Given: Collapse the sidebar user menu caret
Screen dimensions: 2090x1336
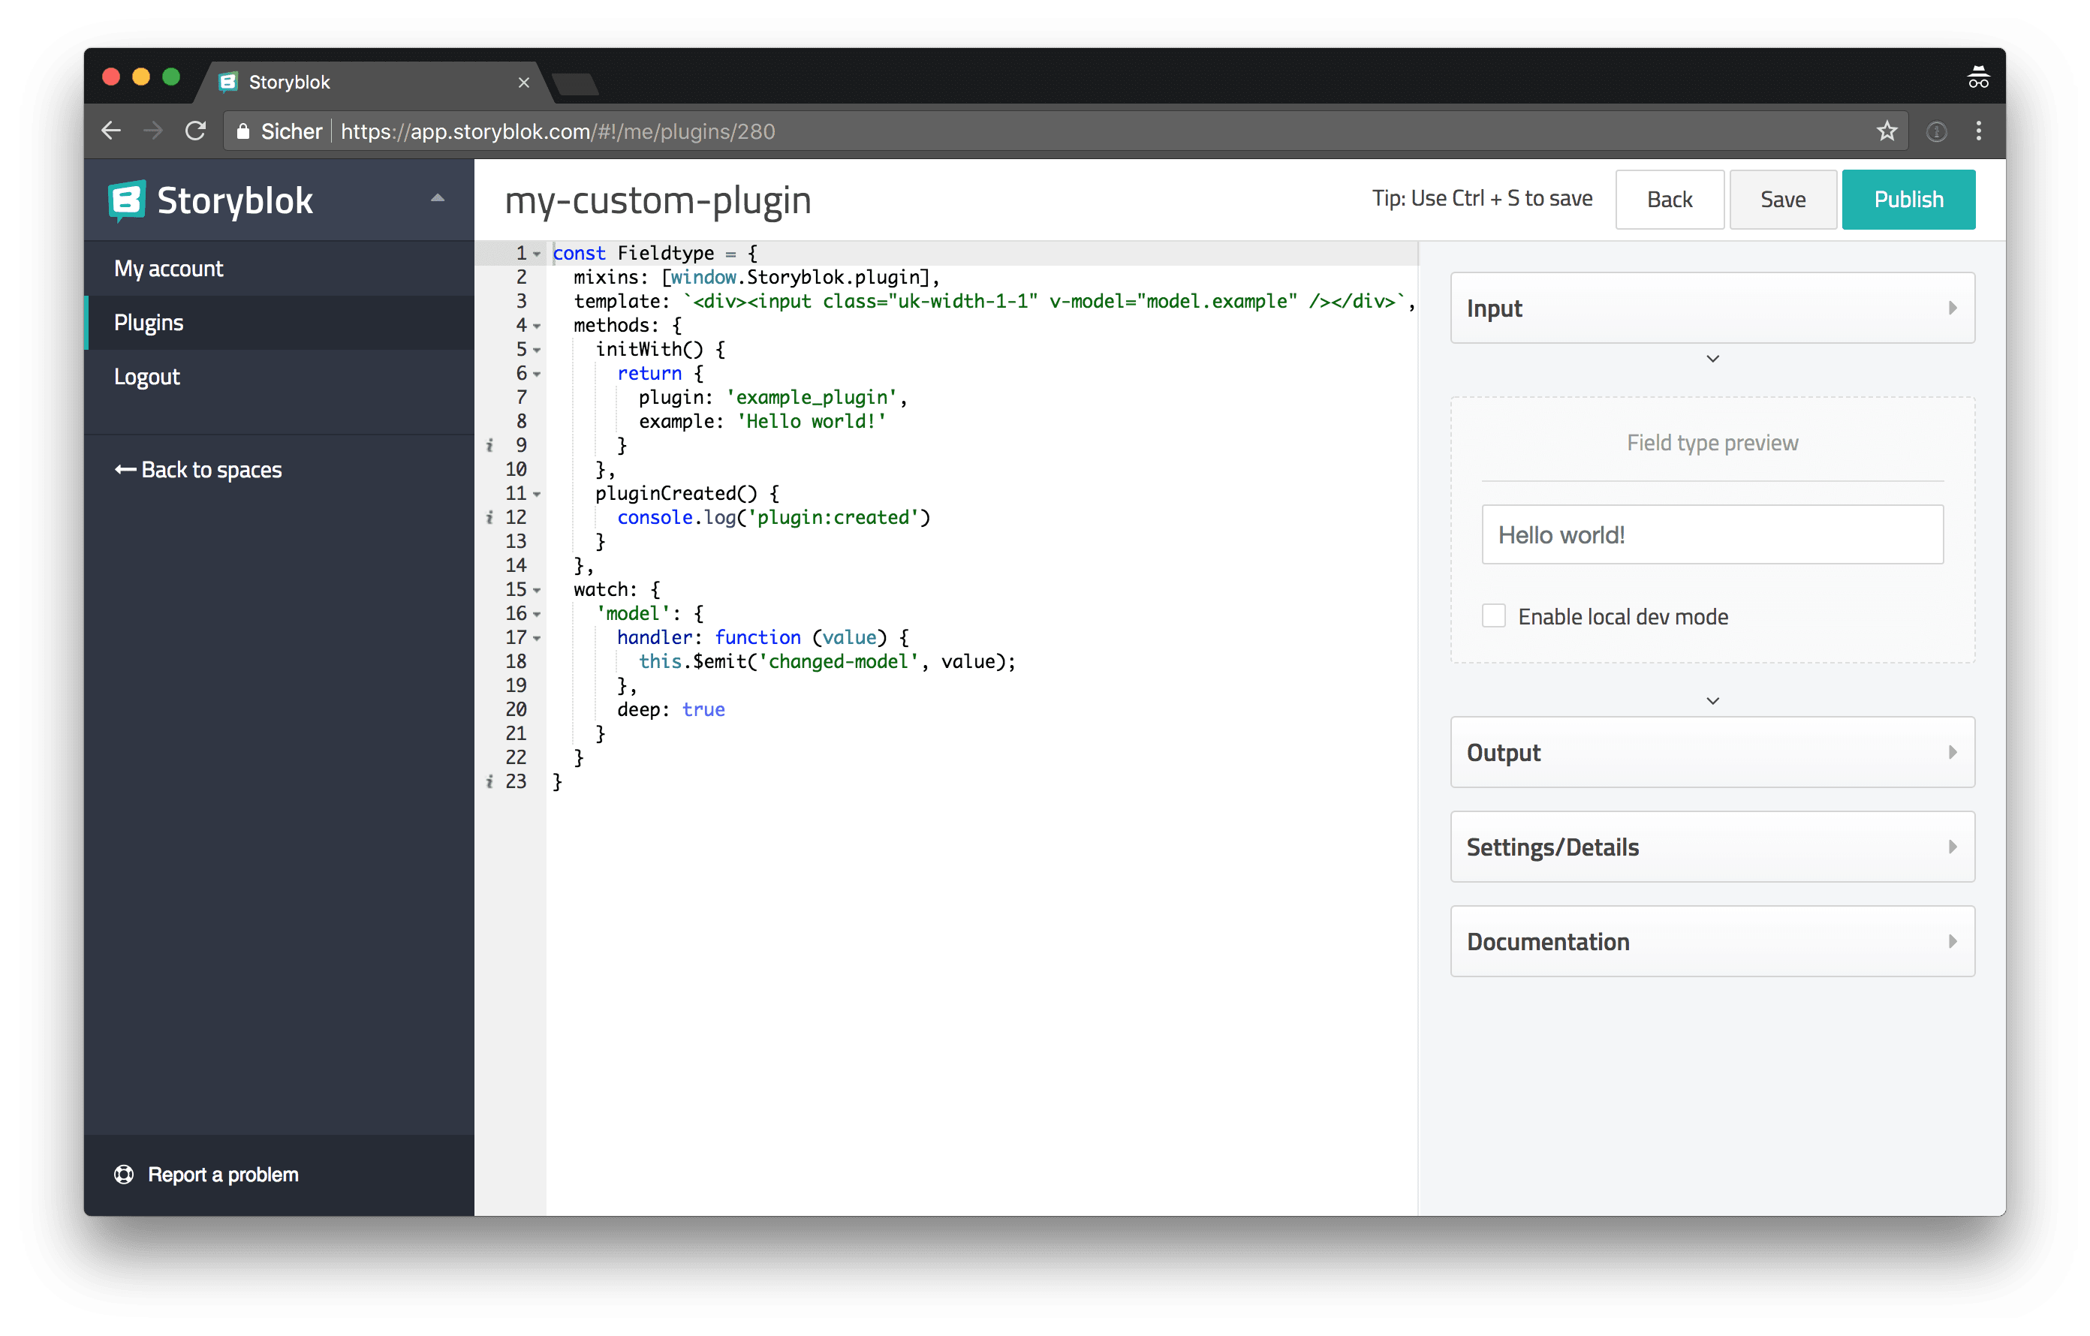Looking at the screenshot, I should [x=438, y=199].
